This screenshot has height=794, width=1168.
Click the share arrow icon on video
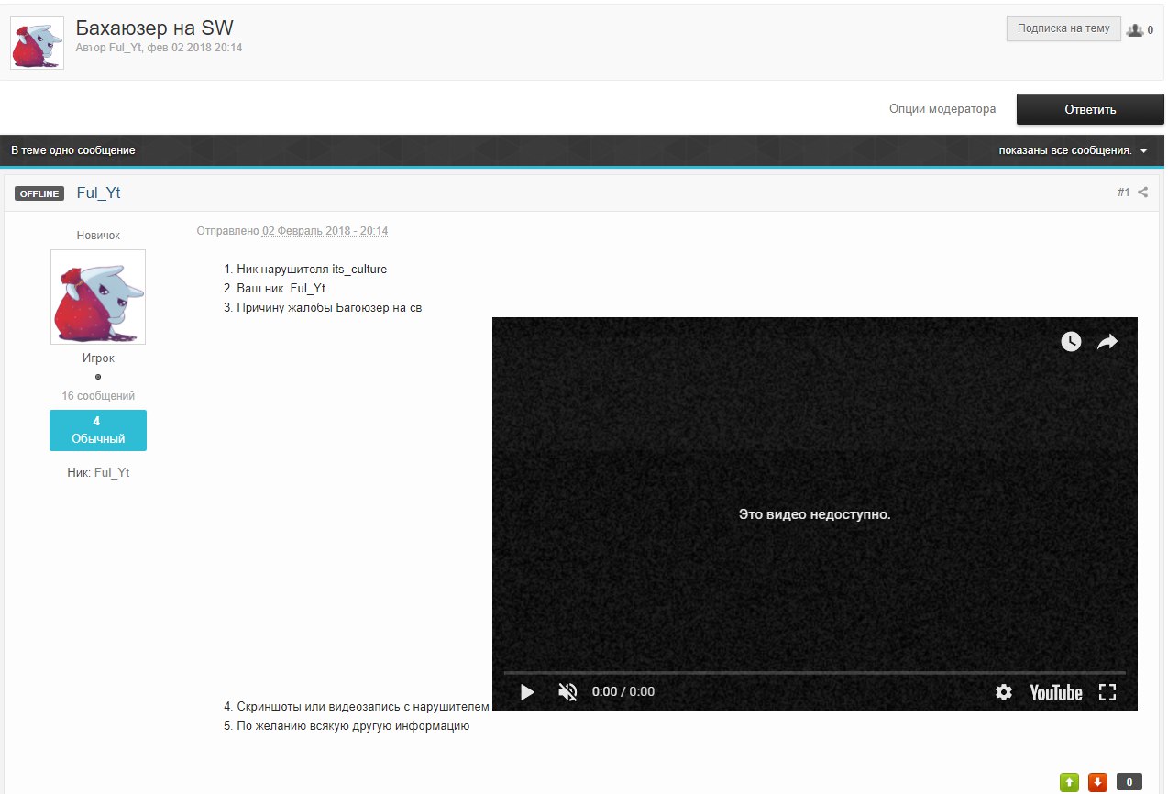pyautogui.click(x=1107, y=342)
